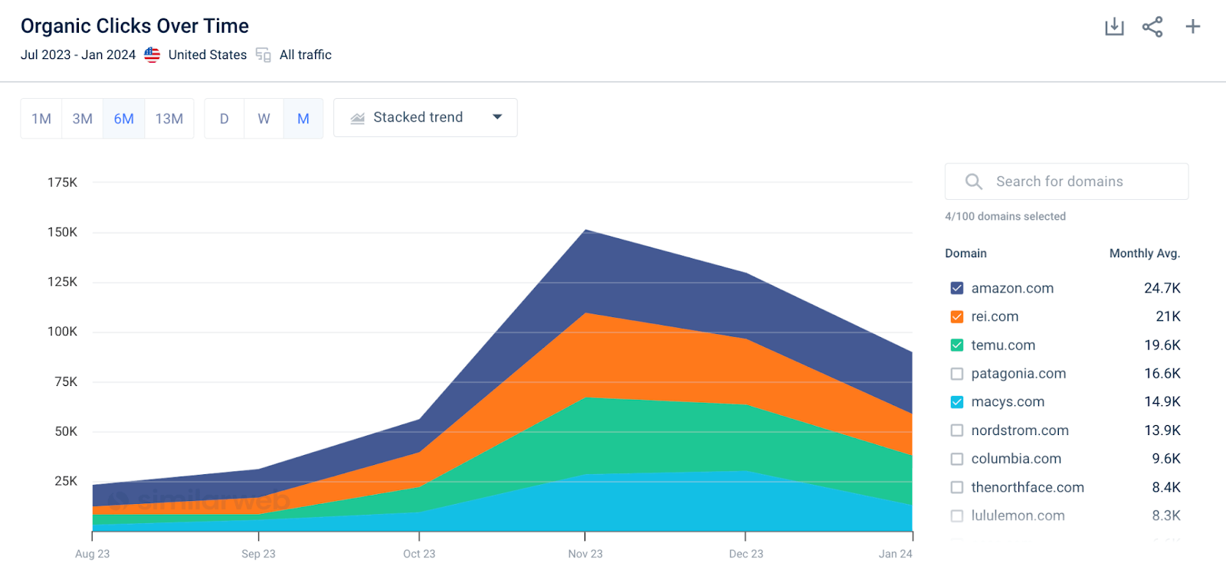Screen dimensions: 1226x586
Task: Click the search magnifier icon
Action: click(x=974, y=182)
